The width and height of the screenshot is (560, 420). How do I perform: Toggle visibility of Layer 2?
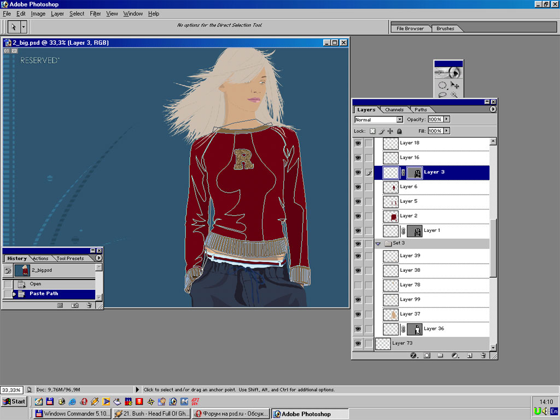[358, 216]
